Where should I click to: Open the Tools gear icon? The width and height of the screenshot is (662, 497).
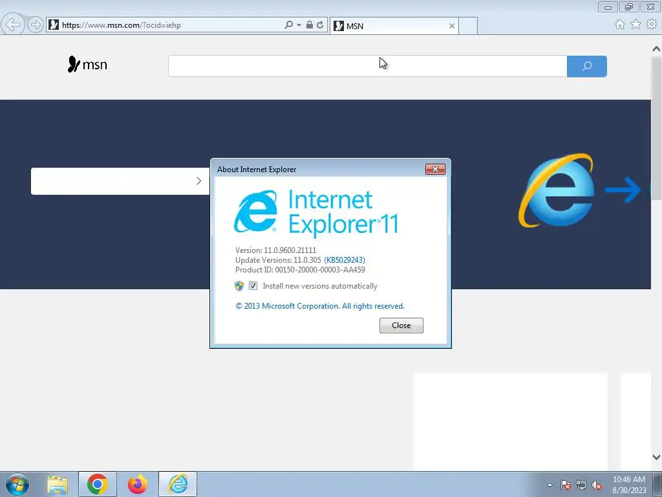tap(652, 25)
